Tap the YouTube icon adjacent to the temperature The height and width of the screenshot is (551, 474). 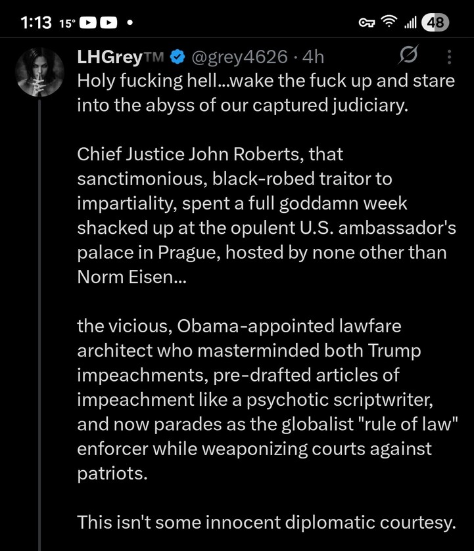coord(89,23)
